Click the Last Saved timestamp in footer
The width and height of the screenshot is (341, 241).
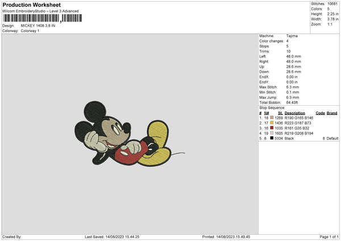point(112,236)
